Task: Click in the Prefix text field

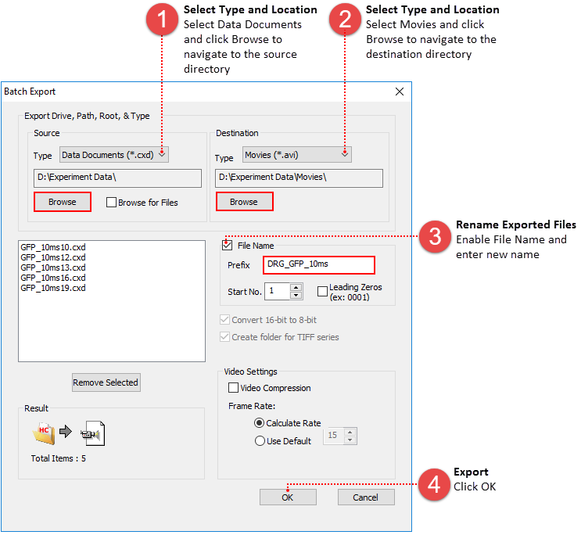Action: (318, 265)
